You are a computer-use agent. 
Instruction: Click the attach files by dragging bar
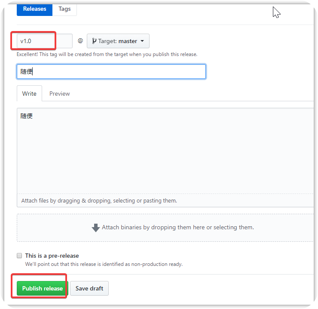coord(165,200)
